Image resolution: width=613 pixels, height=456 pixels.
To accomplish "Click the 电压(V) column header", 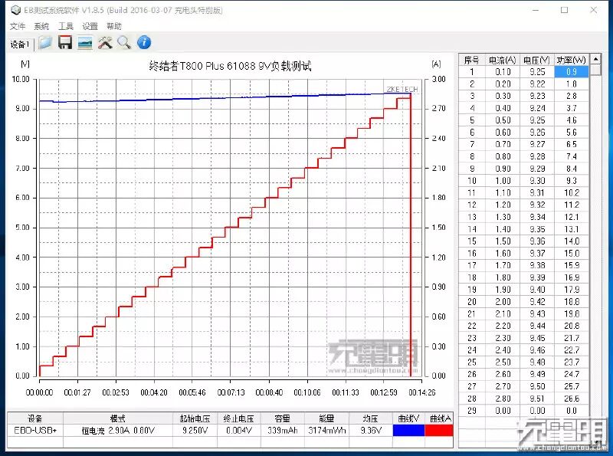I will (x=537, y=60).
